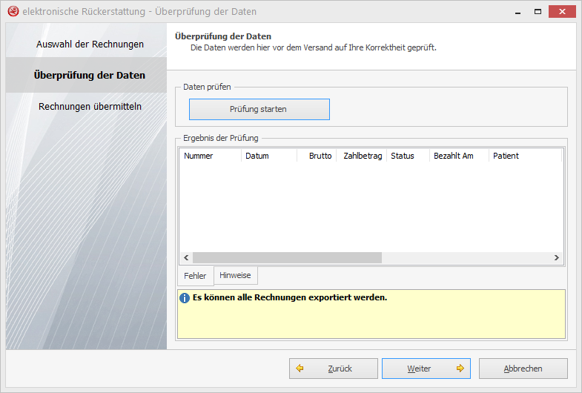The image size is (582, 393).
Task: Select the Überprüfung der Daten step
Action: click(x=90, y=75)
